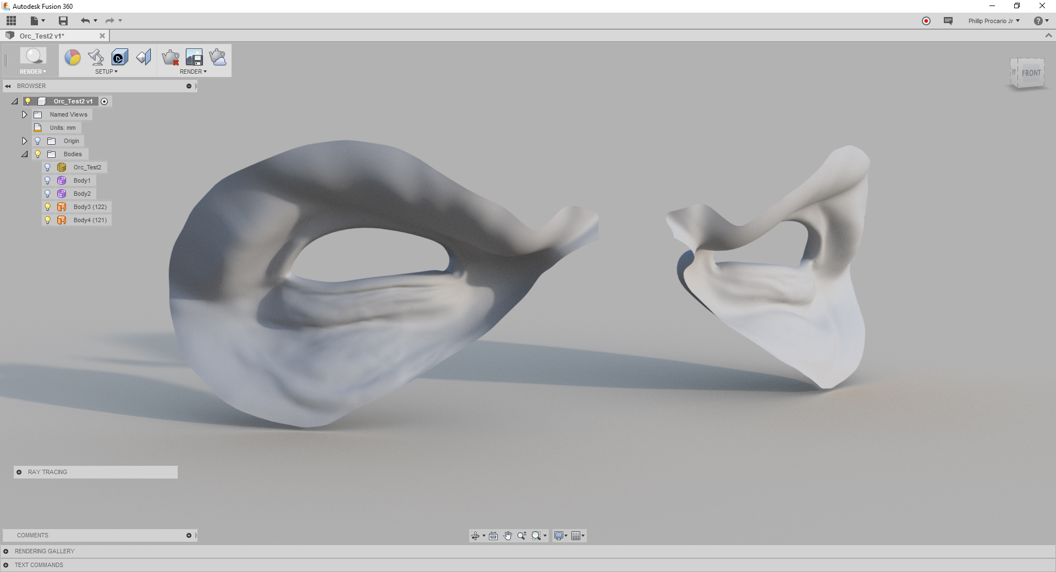Select the Orbit navigation tool
This screenshot has width=1056, height=572.
[475, 536]
